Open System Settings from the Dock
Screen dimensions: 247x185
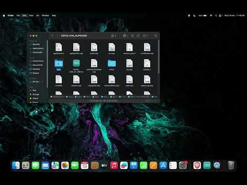pyautogui.click(x=183, y=165)
